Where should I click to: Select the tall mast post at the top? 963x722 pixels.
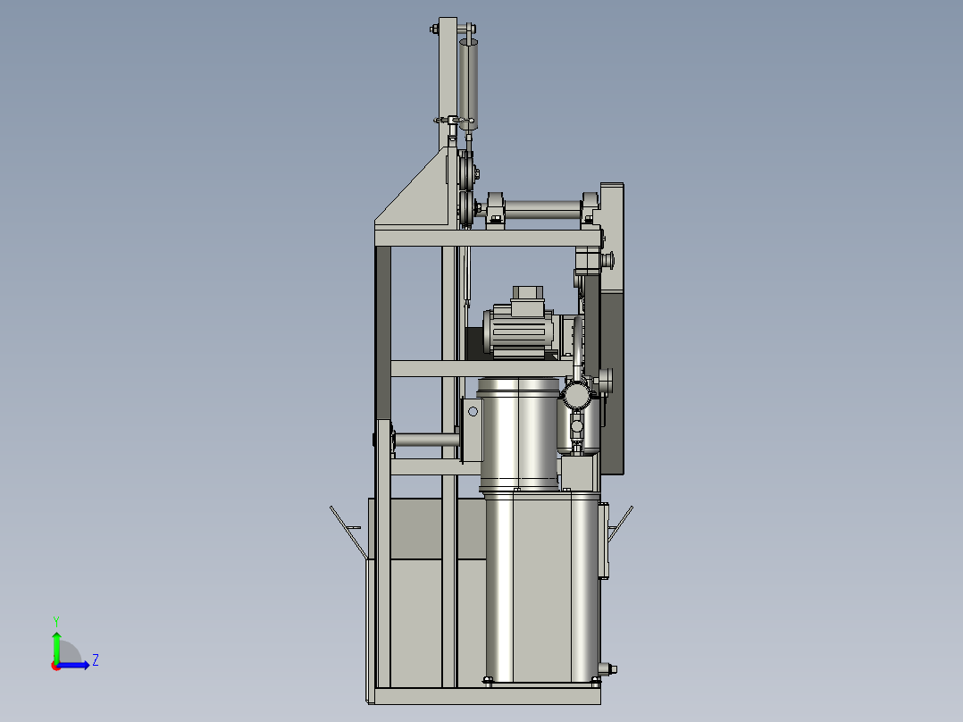(x=448, y=83)
